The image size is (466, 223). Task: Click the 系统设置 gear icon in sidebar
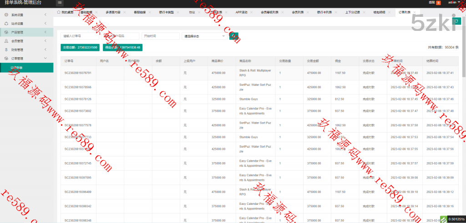(6, 15)
